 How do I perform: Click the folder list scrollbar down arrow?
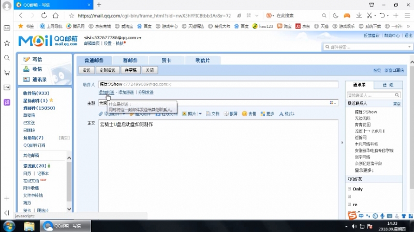coord(69,209)
